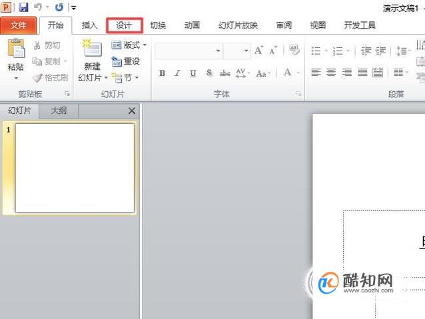Open the 幻灯片放映 (Slide Show) tab
The image size is (425, 319).
238,25
